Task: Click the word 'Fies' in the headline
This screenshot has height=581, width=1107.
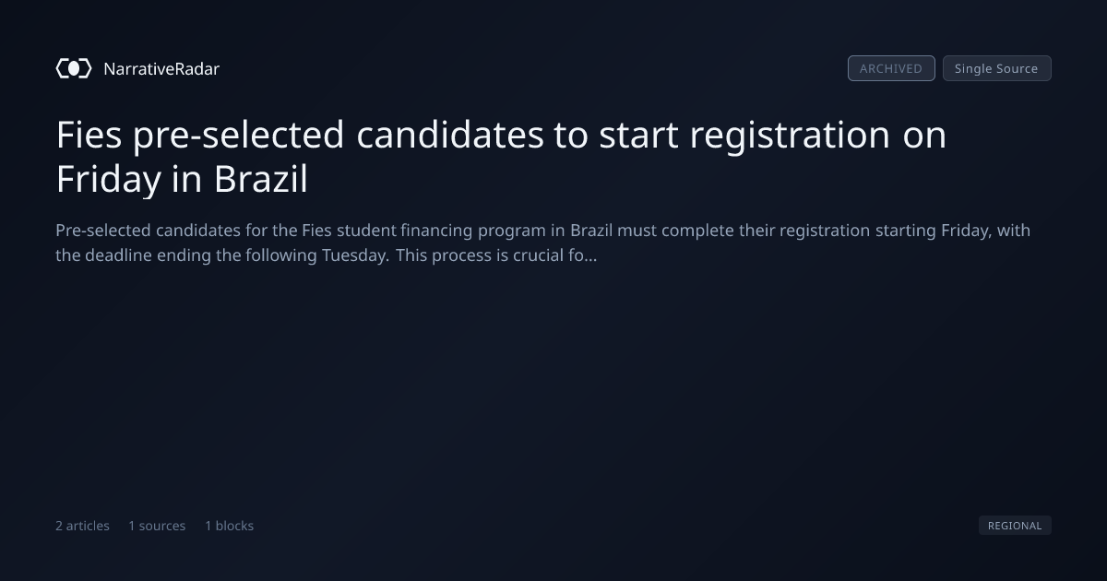Action: point(89,135)
